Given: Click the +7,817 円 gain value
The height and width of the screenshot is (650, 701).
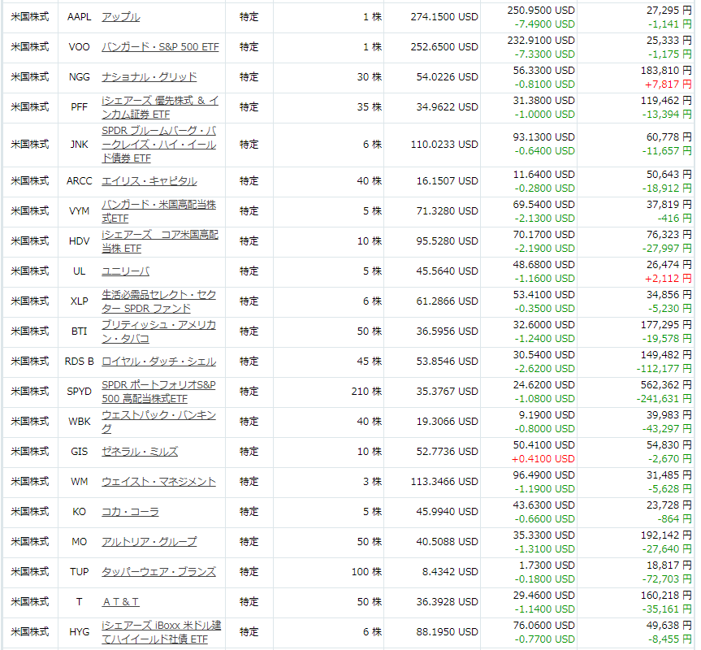Looking at the screenshot, I should click(669, 84).
